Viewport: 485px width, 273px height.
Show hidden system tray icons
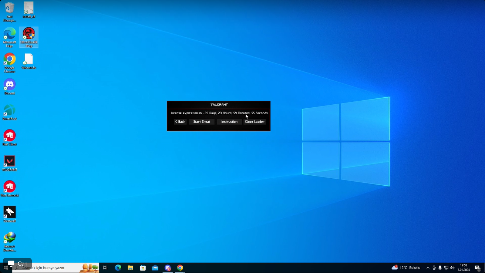(x=428, y=267)
